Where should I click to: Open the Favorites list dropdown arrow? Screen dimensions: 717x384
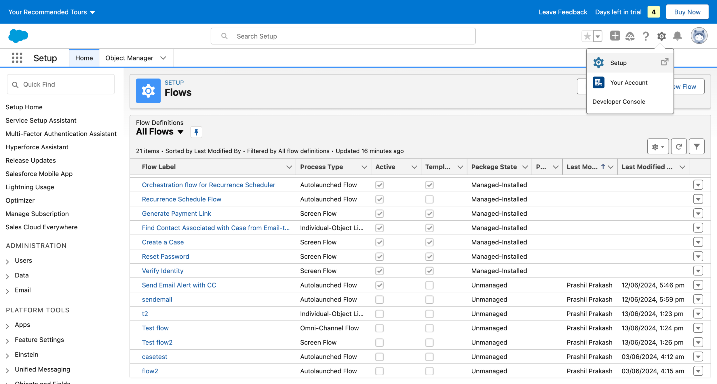click(x=598, y=36)
